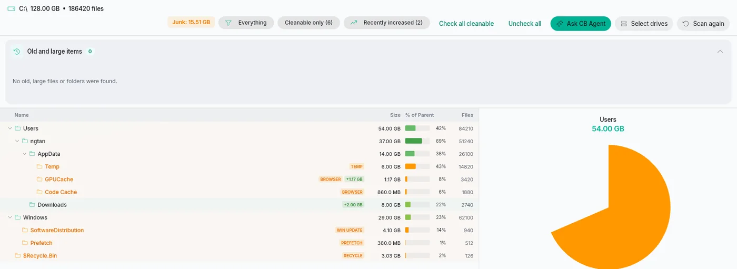Click the Prefetch folder icon

click(x=25, y=243)
